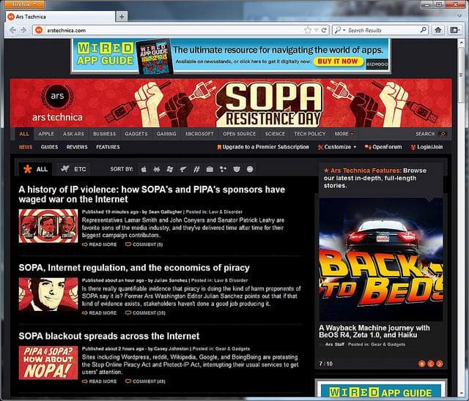
Task: Filter stories by the Apple logo icon
Action: (x=144, y=169)
